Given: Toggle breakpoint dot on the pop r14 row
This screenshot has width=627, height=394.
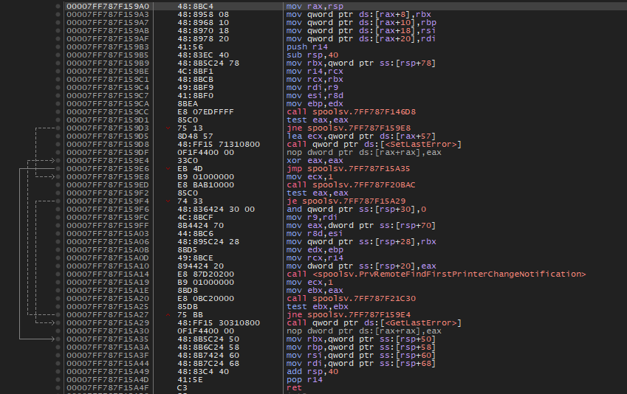Looking at the screenshot, I should click(58, 380).
